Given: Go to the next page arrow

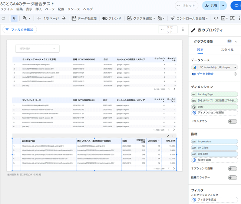Looking at the screenshot, I should [x=64, y=18].
